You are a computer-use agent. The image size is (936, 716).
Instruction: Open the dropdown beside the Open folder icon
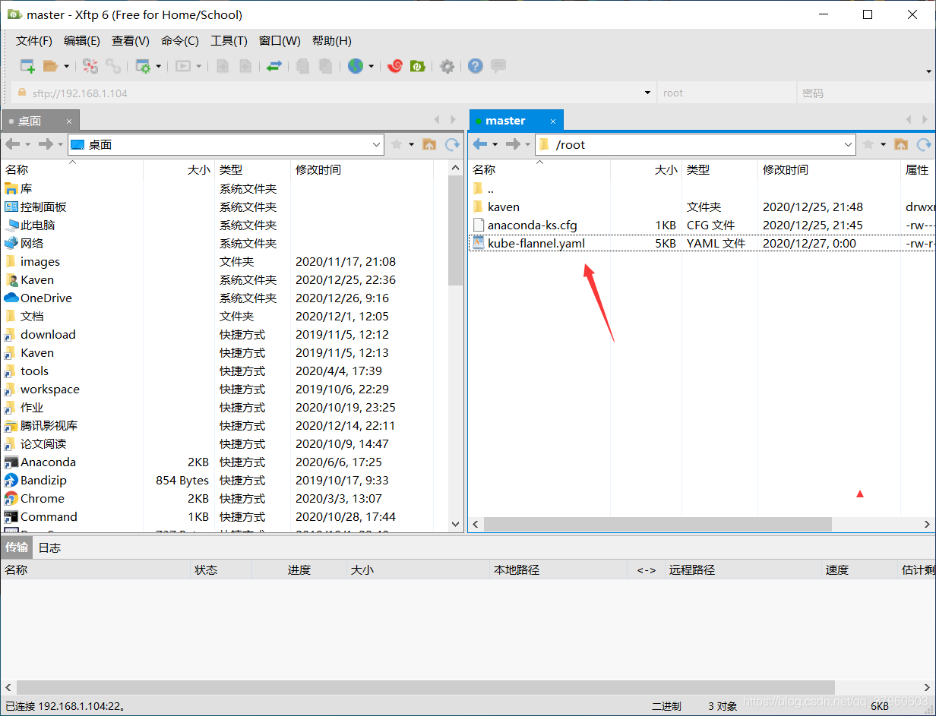(66, 66)
